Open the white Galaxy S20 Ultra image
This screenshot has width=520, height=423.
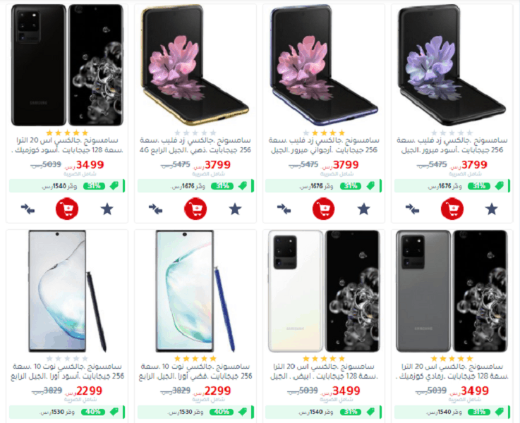pos(324,291)
